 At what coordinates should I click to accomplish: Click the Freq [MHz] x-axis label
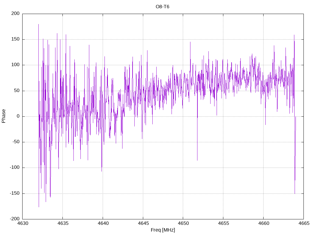pos(163,230)
